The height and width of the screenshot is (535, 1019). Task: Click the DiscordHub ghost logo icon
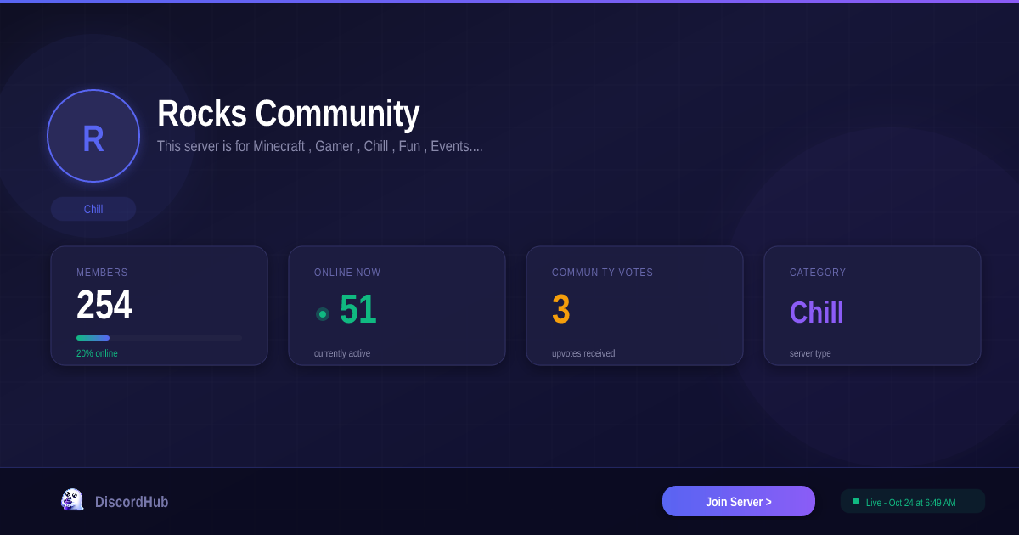(72, 500)
